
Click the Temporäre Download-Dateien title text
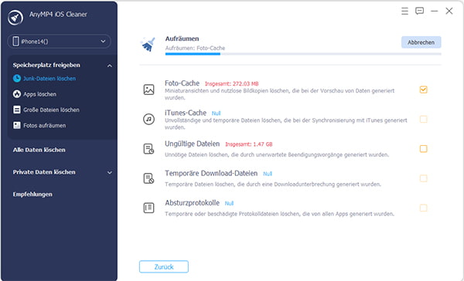tap(211, 173)
